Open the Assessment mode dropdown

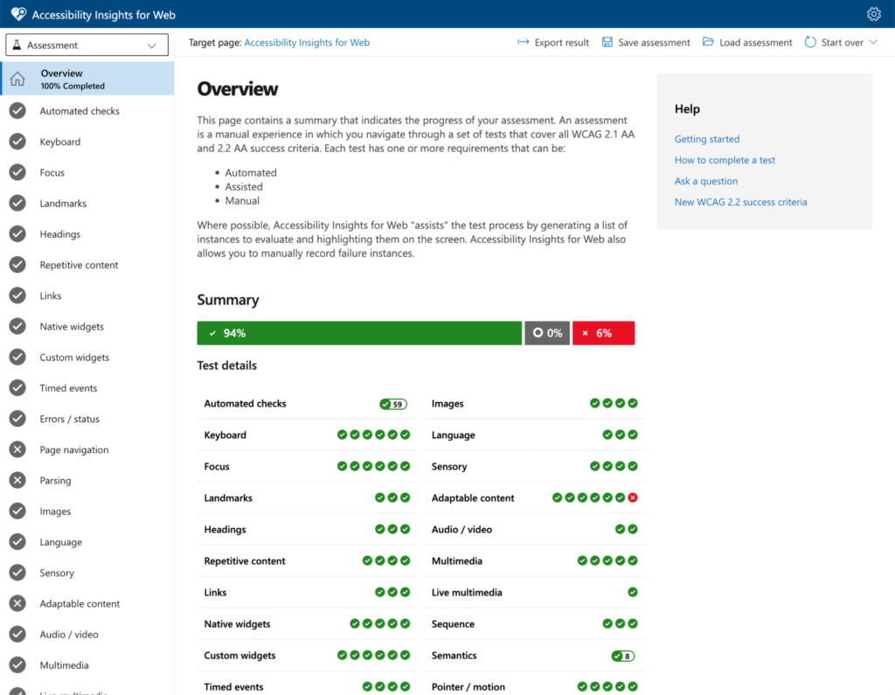tap(86, 44)
